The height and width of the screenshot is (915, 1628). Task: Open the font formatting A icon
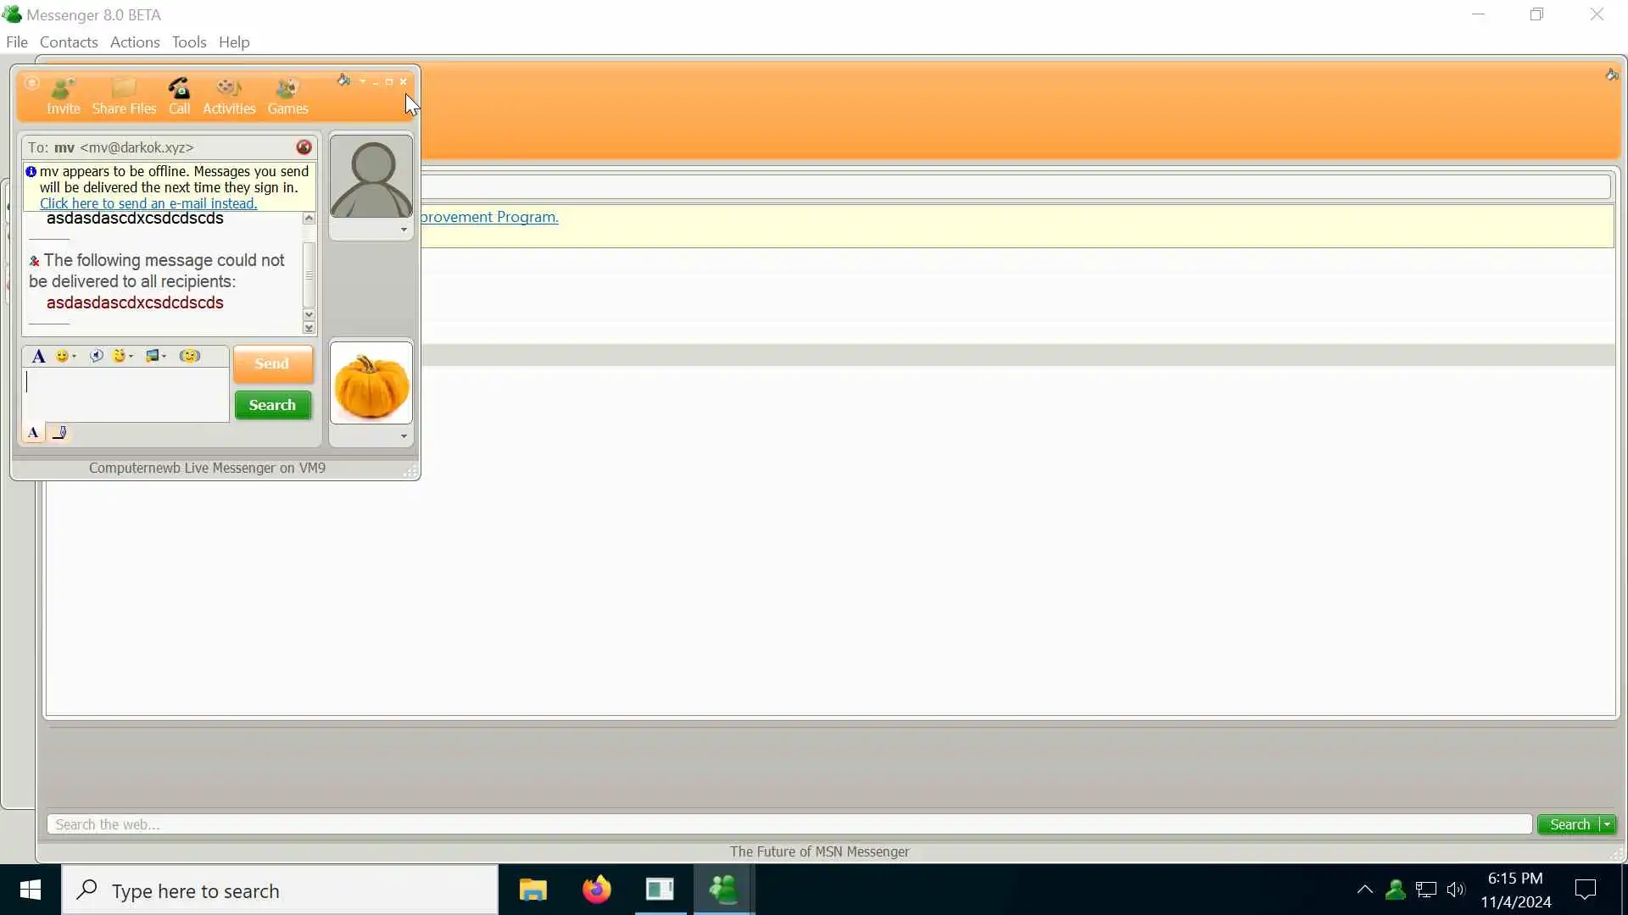click(x=38, y=356)
